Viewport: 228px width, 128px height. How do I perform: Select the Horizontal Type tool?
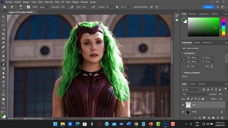tap(3, 86)
